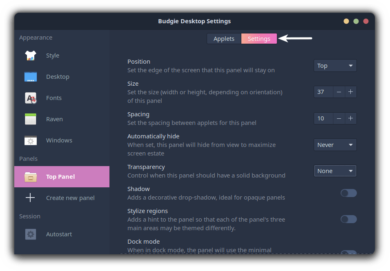The height and width of the screenshot is (271, 390).
Task: Switch to the Applets tab
Action: coord(224,38)
